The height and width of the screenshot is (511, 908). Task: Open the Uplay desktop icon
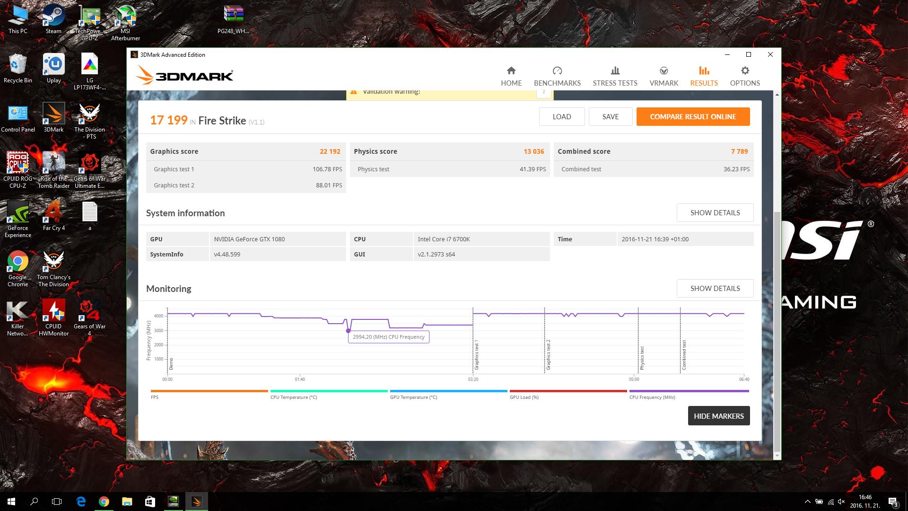point(53,69)
